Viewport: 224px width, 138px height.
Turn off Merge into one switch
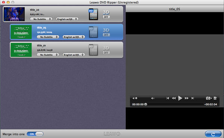[35, 134]
